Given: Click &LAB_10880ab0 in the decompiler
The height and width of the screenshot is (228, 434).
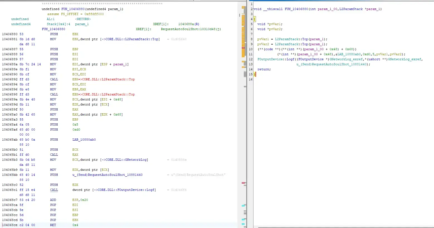Looking at the screenshot, I should [x=348, y=54].
